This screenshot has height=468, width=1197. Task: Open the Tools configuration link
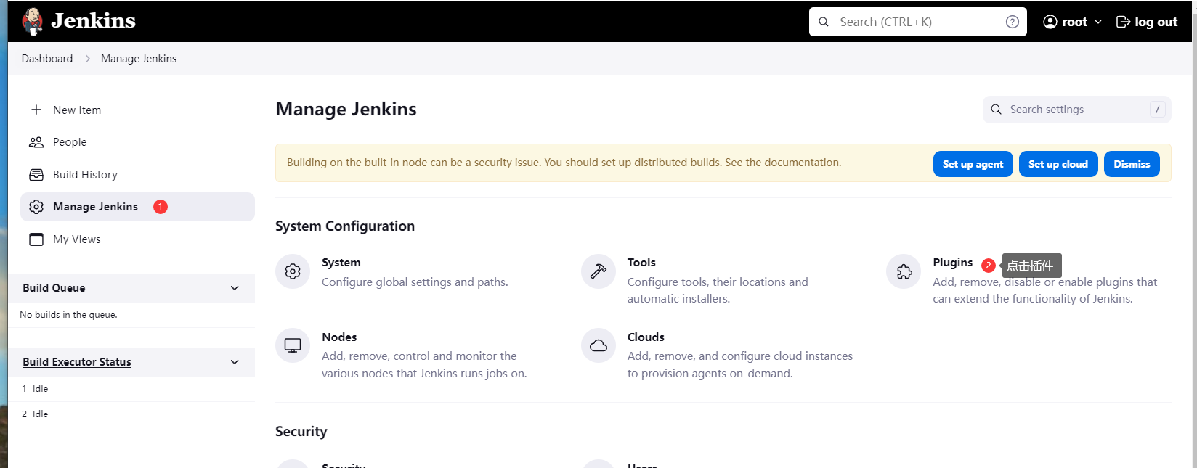click(641, 263)
